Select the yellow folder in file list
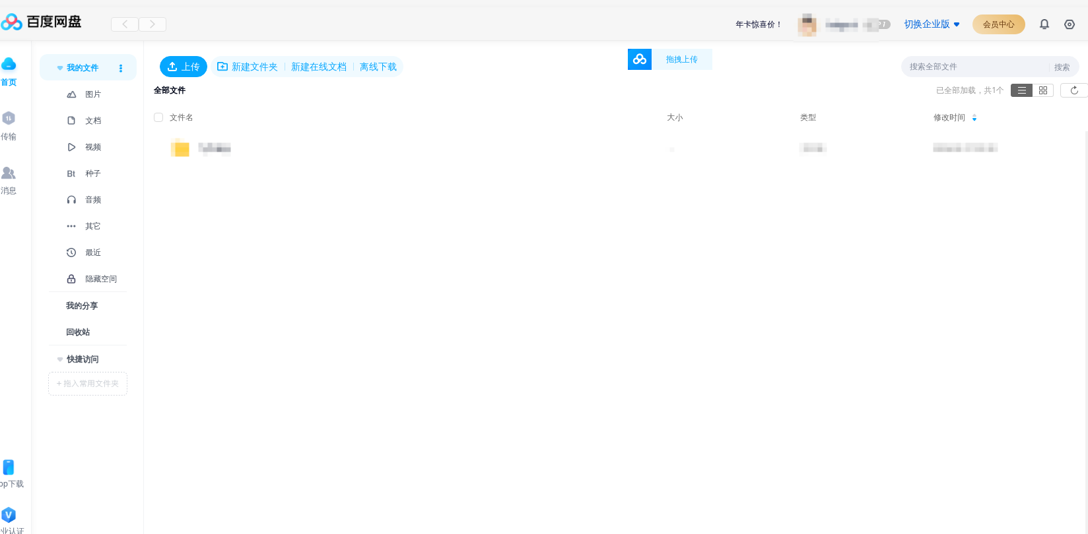The image size is (1088, 534). click(180, 148)
